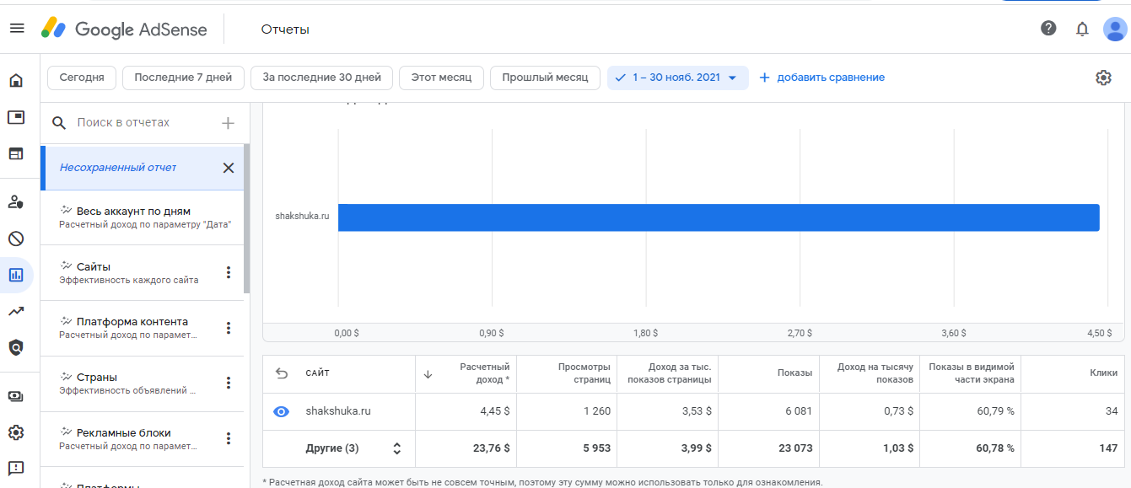Close the Несохраненный отчет tab
The width and height of the screenshot is (1131, 488).
pos(228,168)
